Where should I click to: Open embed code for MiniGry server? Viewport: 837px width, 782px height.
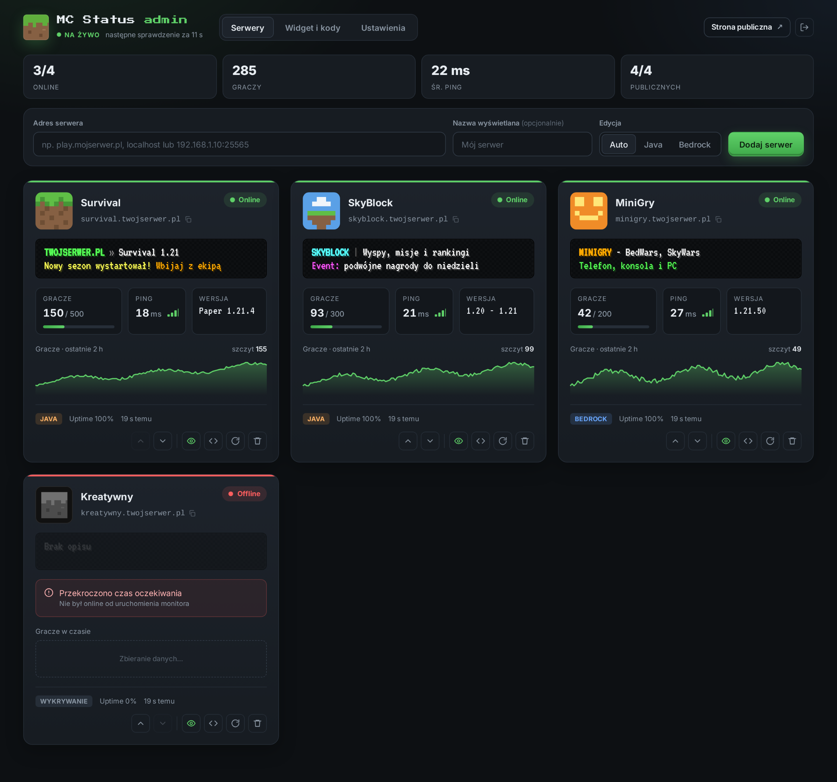(x=748, y=441)
